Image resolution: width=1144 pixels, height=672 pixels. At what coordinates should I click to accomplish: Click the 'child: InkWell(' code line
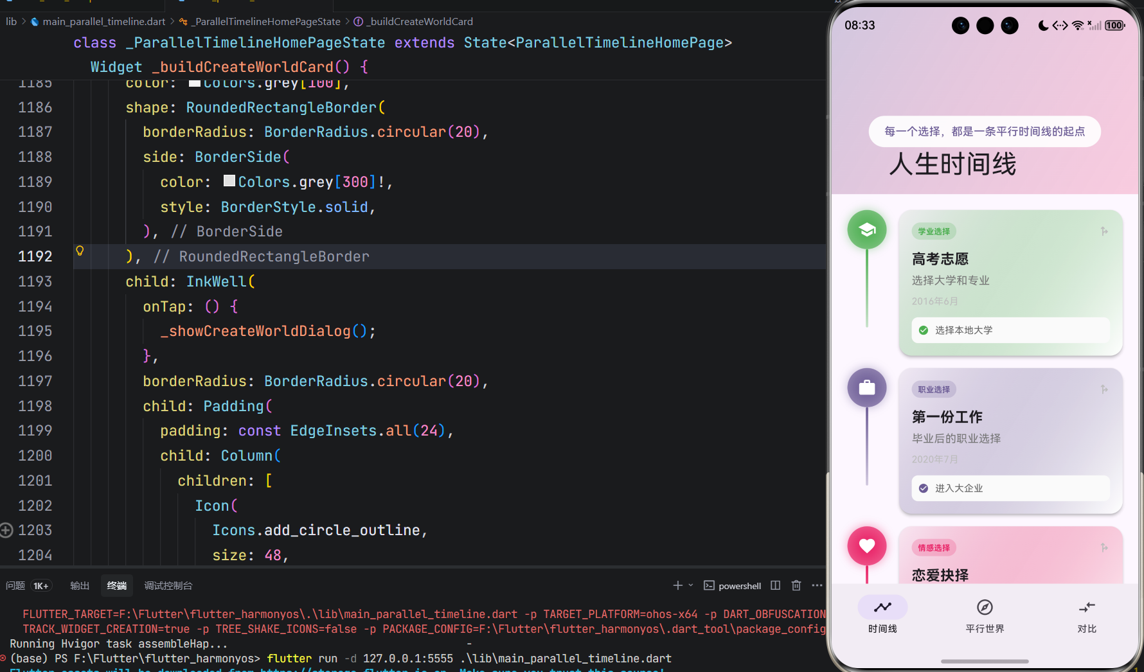[x=190, y=281]
